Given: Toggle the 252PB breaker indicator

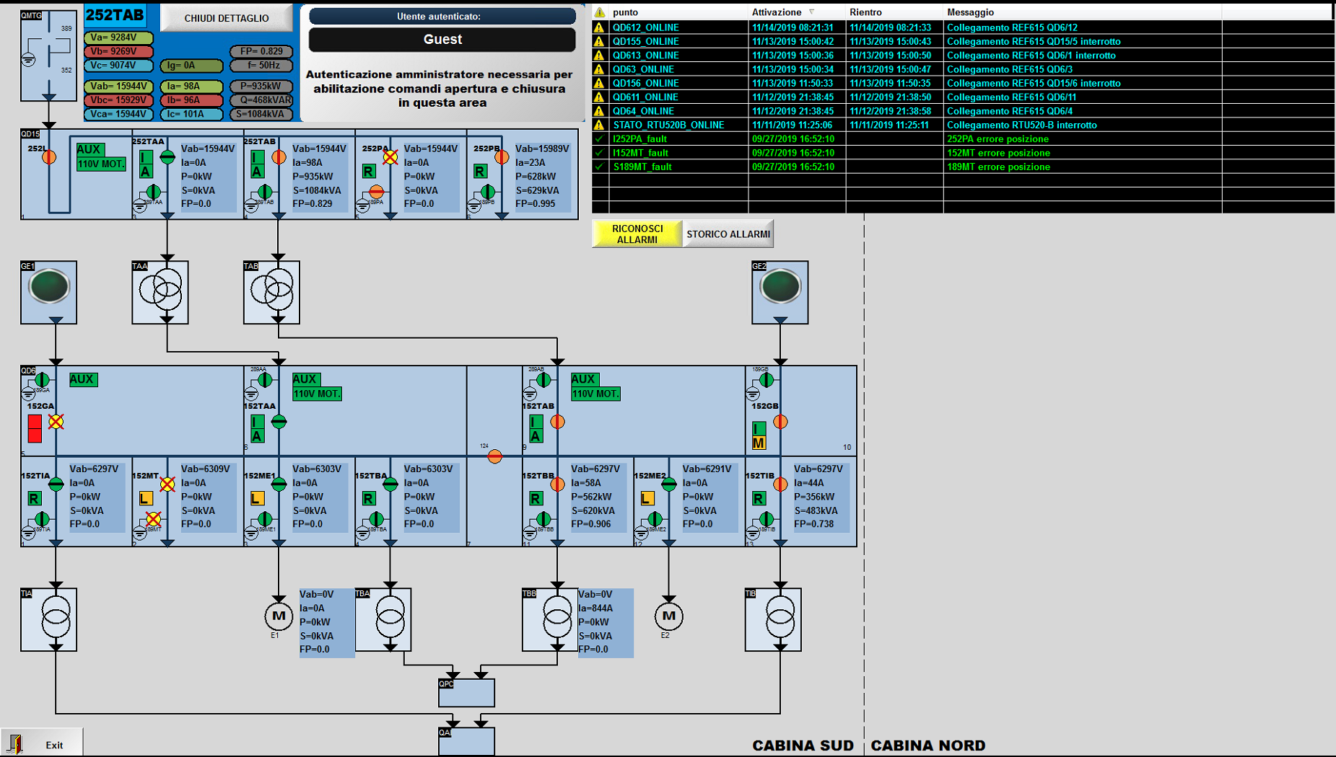Looking at the screenshot, I should point(502,156).
